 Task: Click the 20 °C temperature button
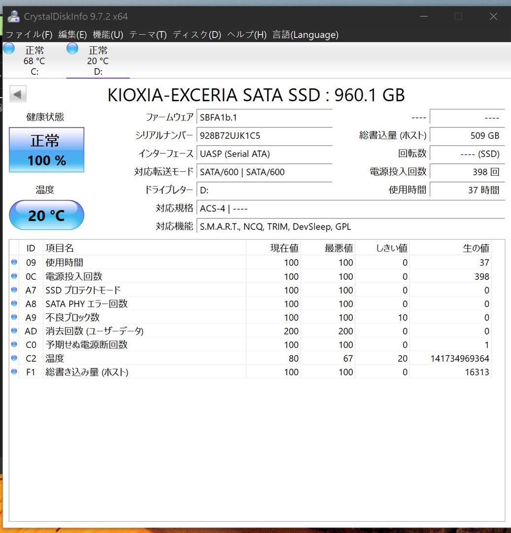coord(46,215)
